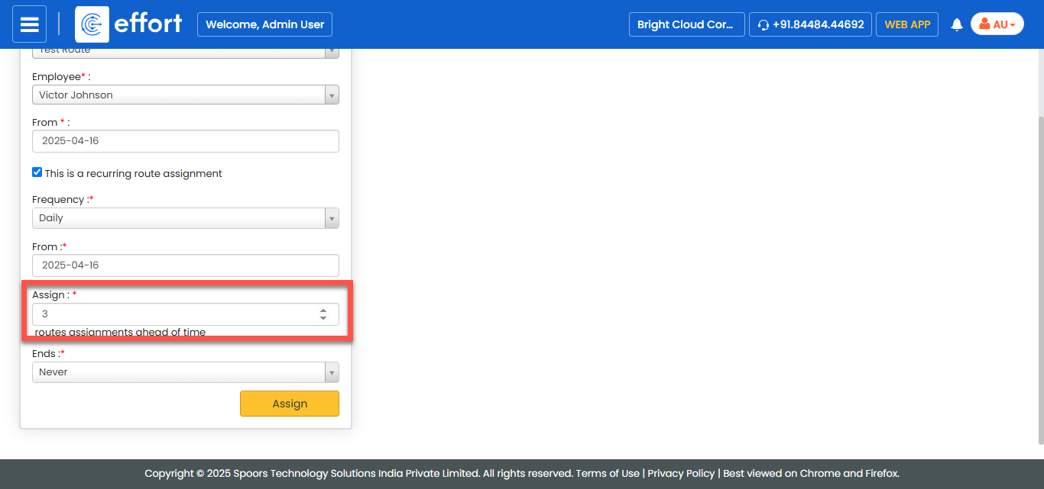Expand the Ends dropdown set to Never
This screenshot has width=1044, height=489.
click(185, 372)
